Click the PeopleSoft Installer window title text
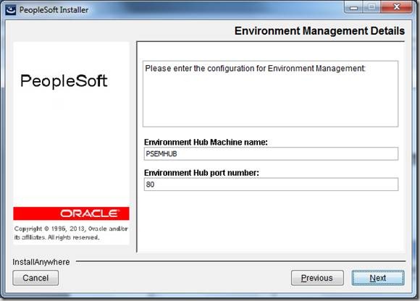The width and height of the screenshot is (420, 301). pyautogui.click(x=54, y=10)
